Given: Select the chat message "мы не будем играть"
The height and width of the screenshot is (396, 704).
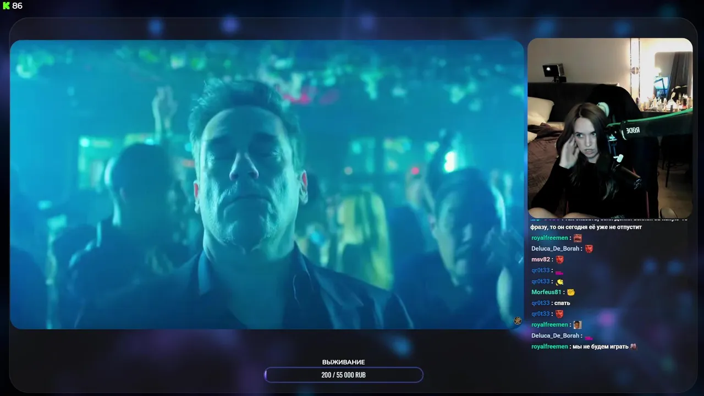Looking at the screenshot, I should pos(601,346).
